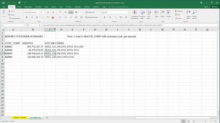This screenshot has height=123, width=220.
Task: Expand the formula bar
Action: pyautogui.click(x=218, y=25)
